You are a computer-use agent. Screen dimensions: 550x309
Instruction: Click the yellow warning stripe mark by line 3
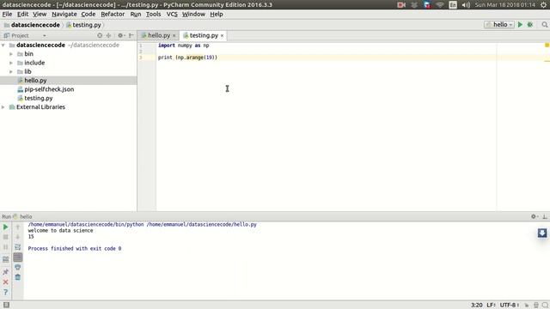point(547,61)
